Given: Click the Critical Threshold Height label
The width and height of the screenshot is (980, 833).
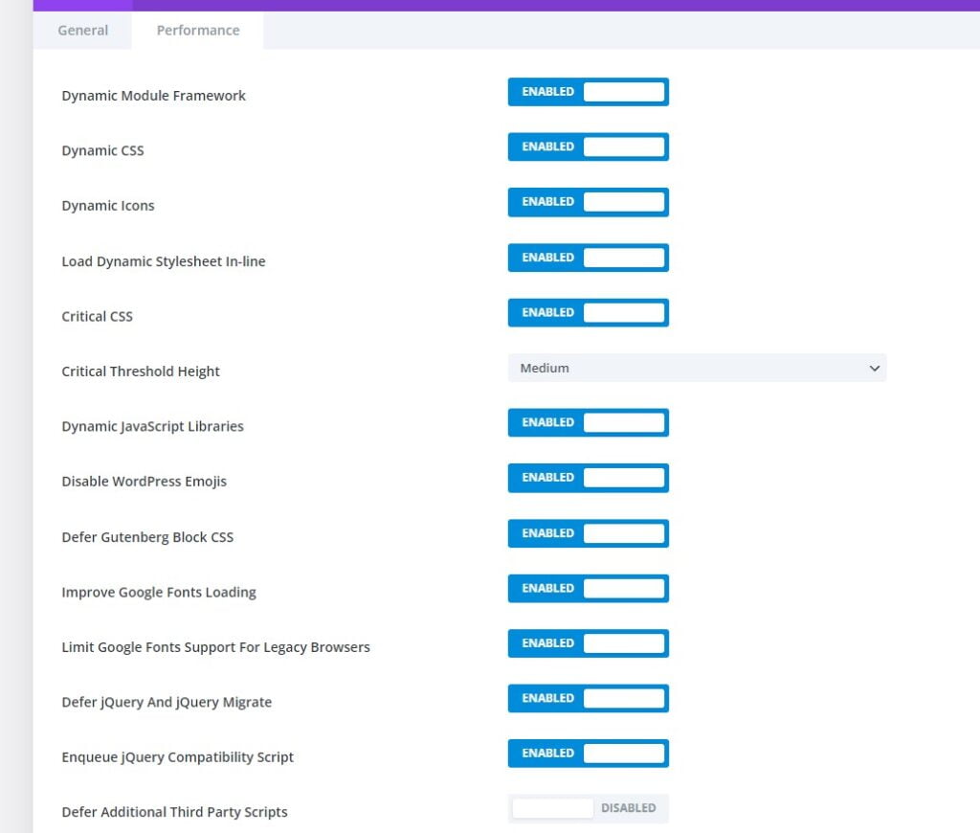Looking at the screenshot, I should click(141, 371).
